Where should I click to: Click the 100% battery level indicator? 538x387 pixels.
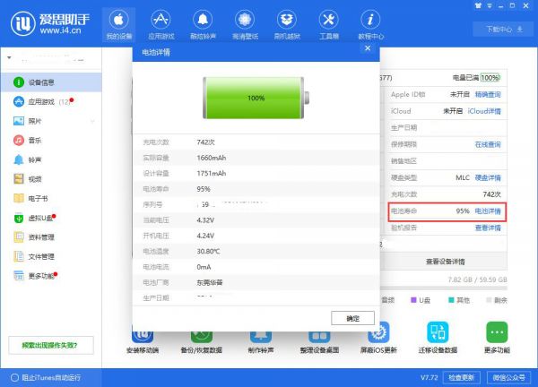[490, 78]
